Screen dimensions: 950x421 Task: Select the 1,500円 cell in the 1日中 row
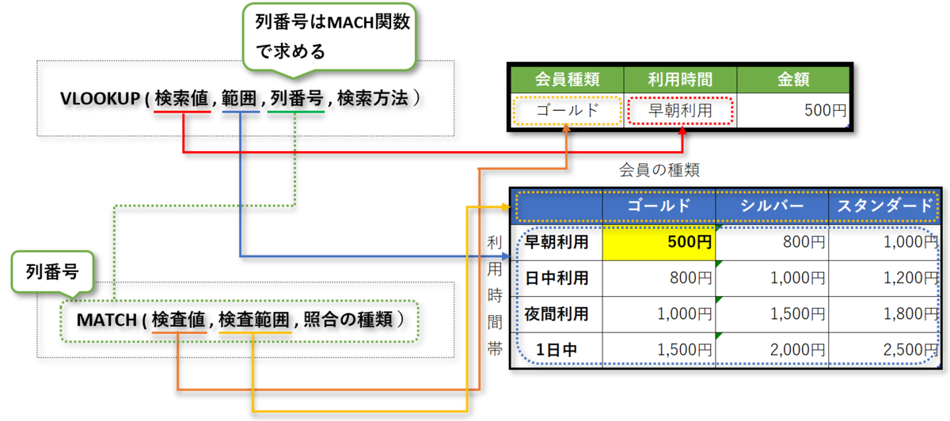pos(659,350)
